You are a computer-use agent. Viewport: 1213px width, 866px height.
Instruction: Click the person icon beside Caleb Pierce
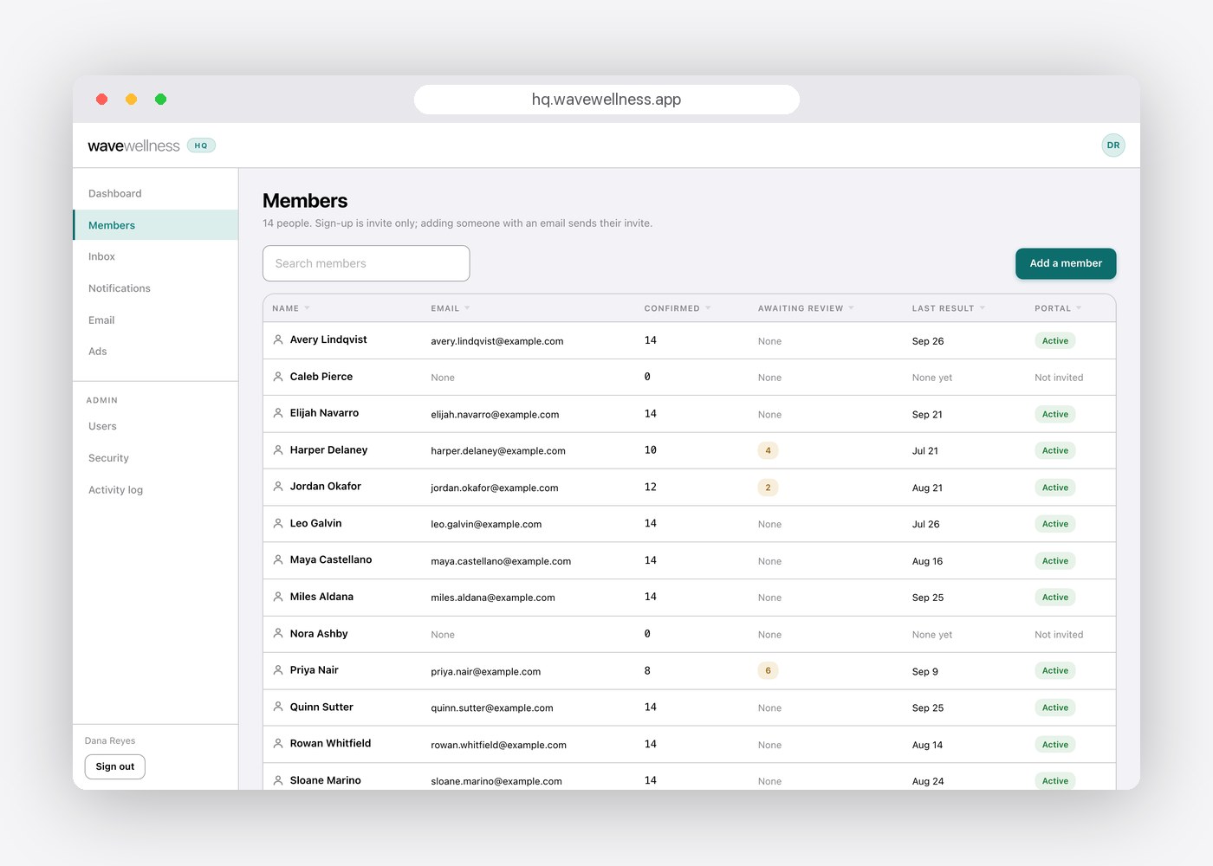click(278, 377)
